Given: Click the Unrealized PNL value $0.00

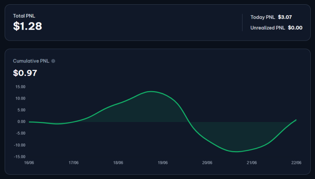Looking at the screenshot, I should coord(295,28).
